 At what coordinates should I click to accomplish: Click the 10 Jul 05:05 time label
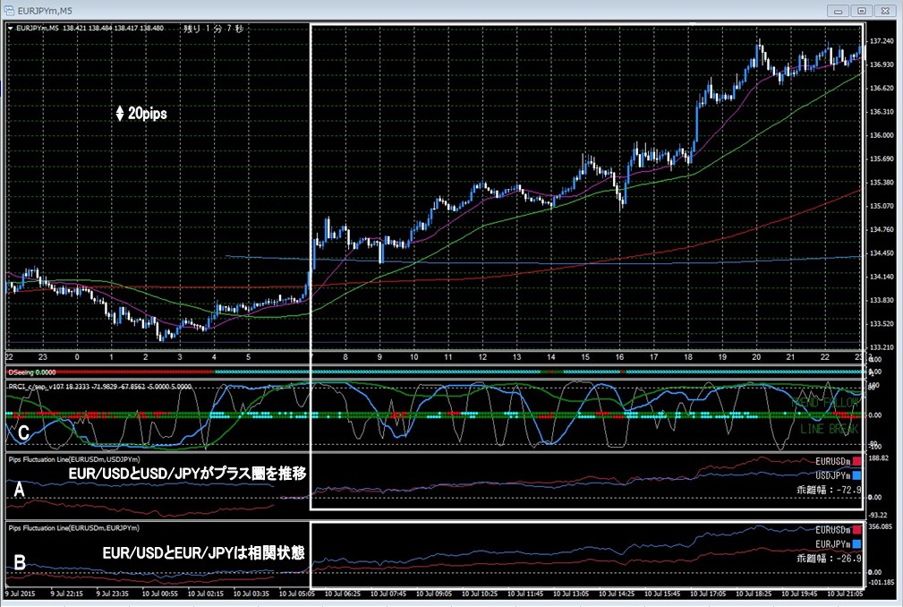pyautogui.click(x=297, y=594)
